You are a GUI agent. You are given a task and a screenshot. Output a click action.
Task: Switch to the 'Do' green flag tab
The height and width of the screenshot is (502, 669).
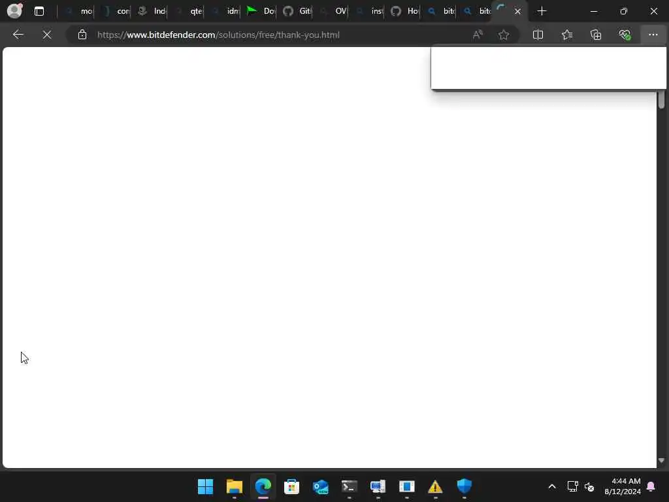click(x=261, y=11)
